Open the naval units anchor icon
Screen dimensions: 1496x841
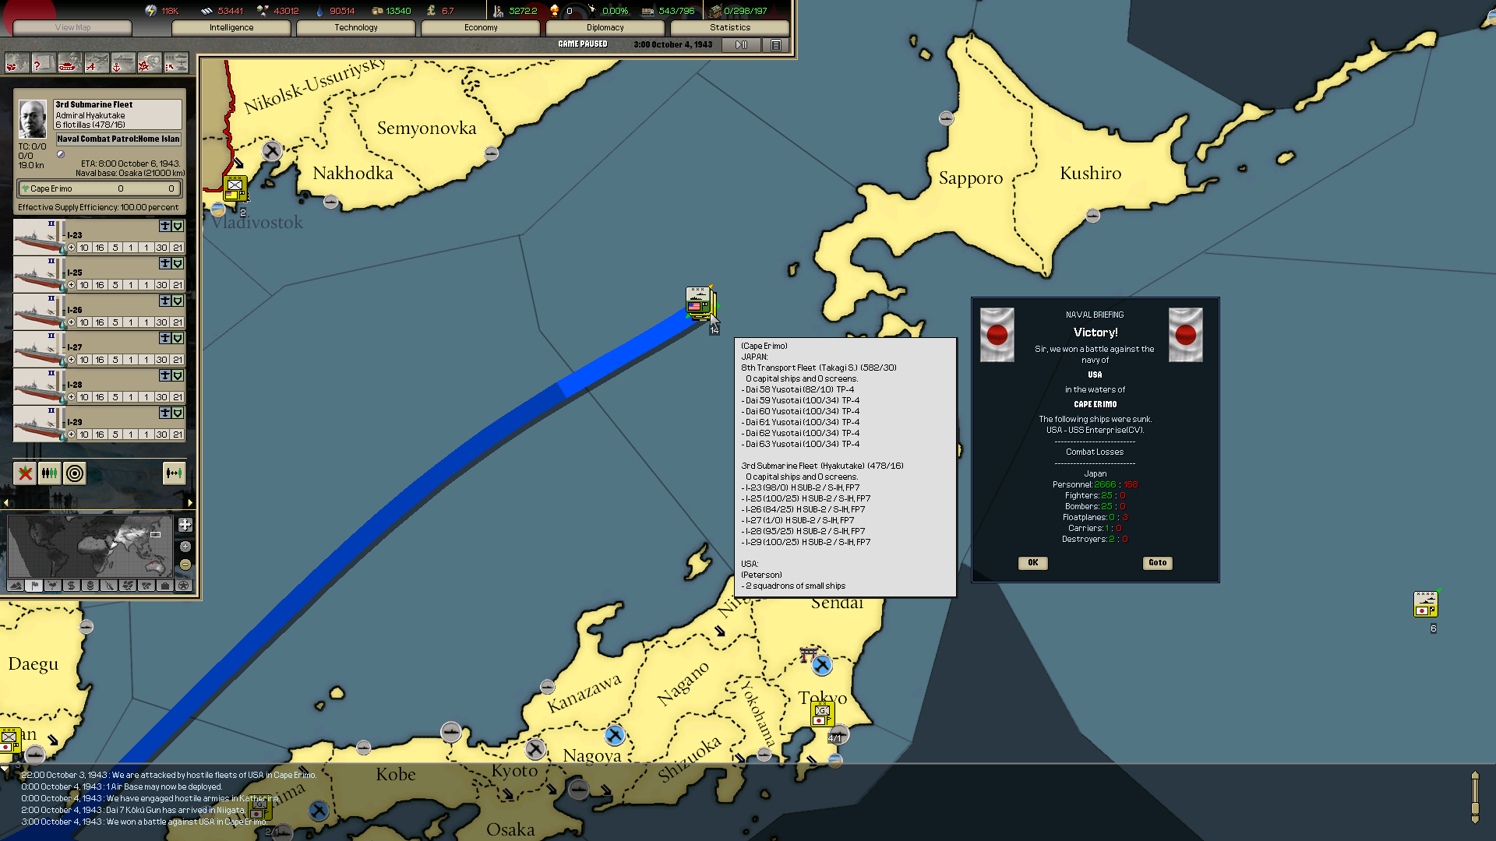(122, 64)
